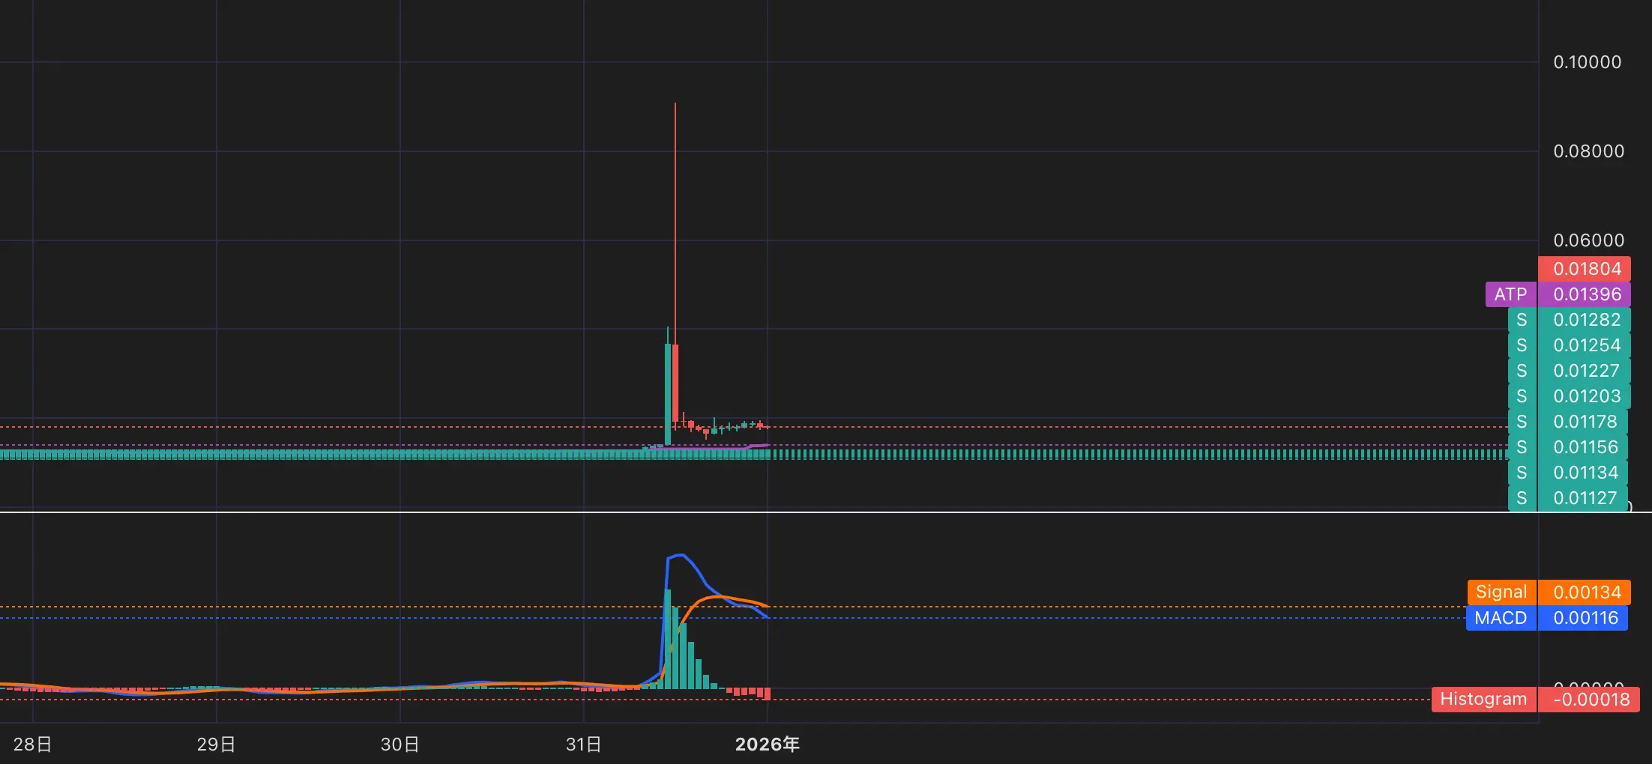Click the 0.10000 price axis label

click(x=1587, y=62)
